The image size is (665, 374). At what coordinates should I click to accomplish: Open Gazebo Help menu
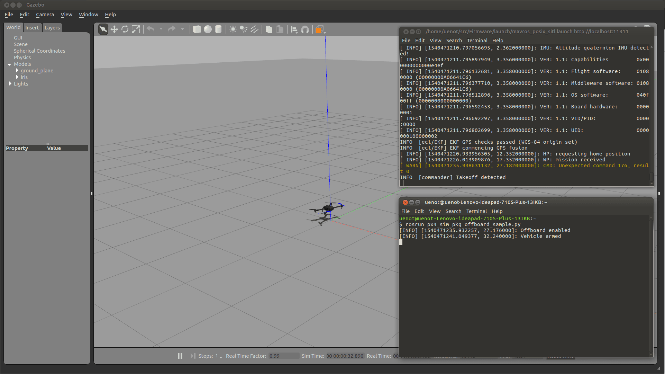pos(110,15)
